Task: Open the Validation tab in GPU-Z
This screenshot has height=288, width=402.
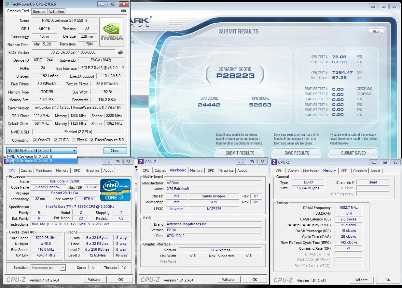Action: (57, 12)
